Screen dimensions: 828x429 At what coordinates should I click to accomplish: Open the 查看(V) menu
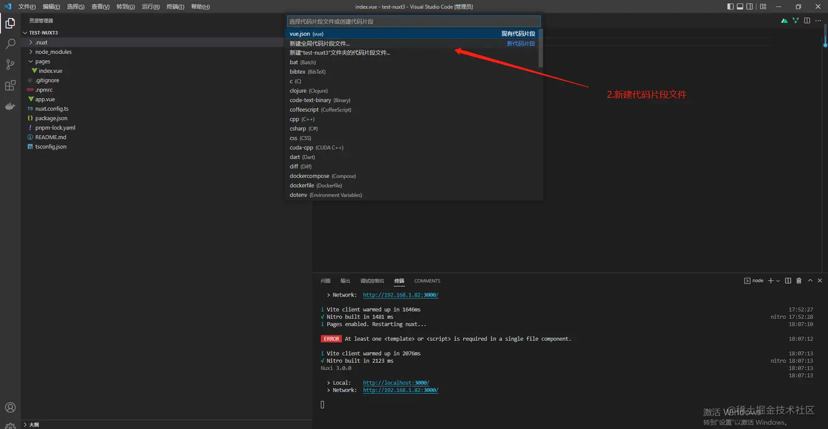(101, 7)
